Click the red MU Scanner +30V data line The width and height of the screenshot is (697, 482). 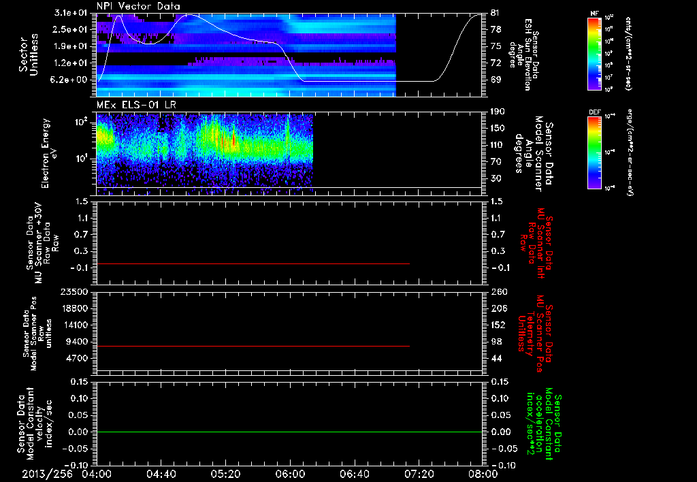tap(253, 264)
